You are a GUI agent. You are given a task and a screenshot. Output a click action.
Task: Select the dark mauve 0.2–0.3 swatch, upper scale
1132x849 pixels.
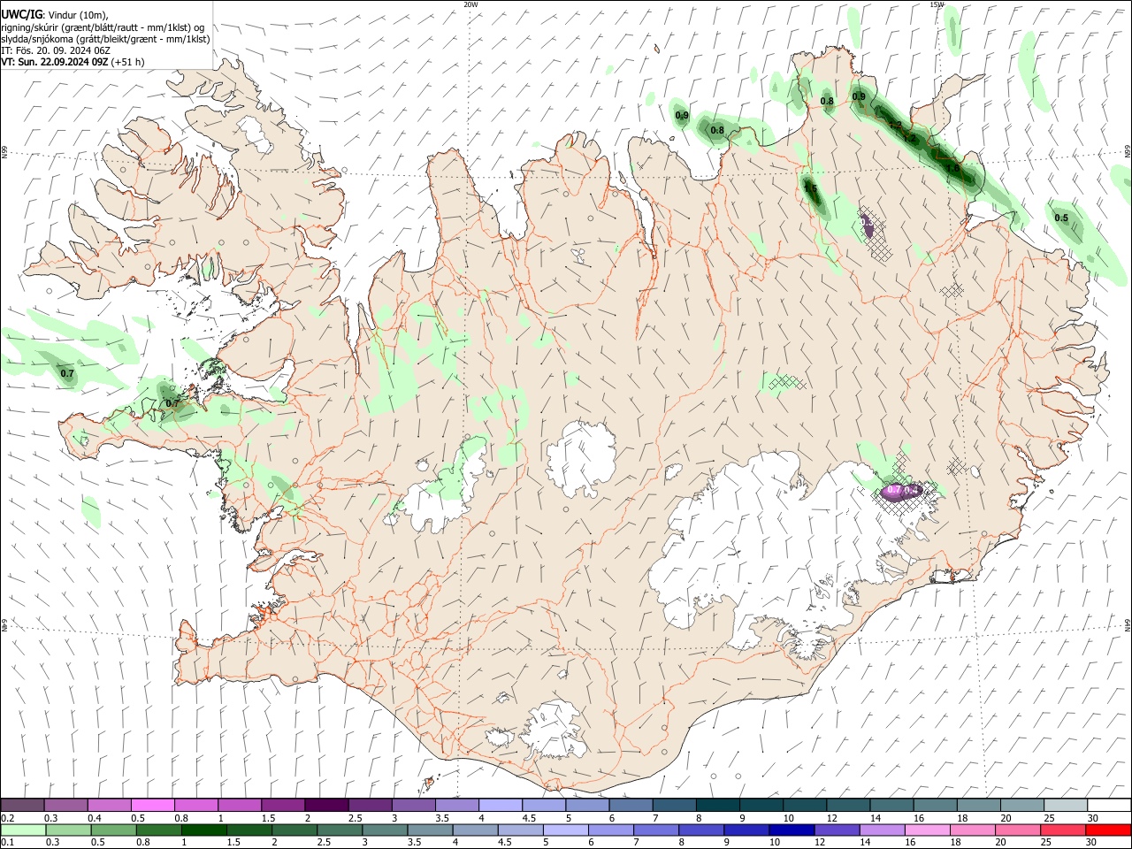pyautogui.click(x=22, y=806)
